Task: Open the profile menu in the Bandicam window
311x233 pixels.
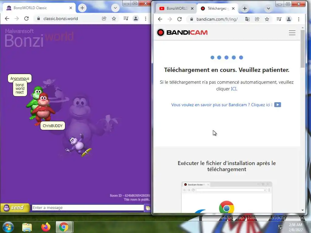Action: pos(289,19)
